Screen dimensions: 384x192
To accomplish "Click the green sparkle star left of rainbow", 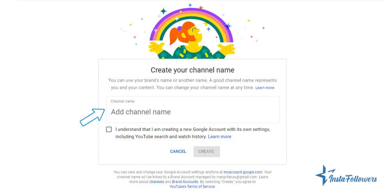I will tap(163, 11).
